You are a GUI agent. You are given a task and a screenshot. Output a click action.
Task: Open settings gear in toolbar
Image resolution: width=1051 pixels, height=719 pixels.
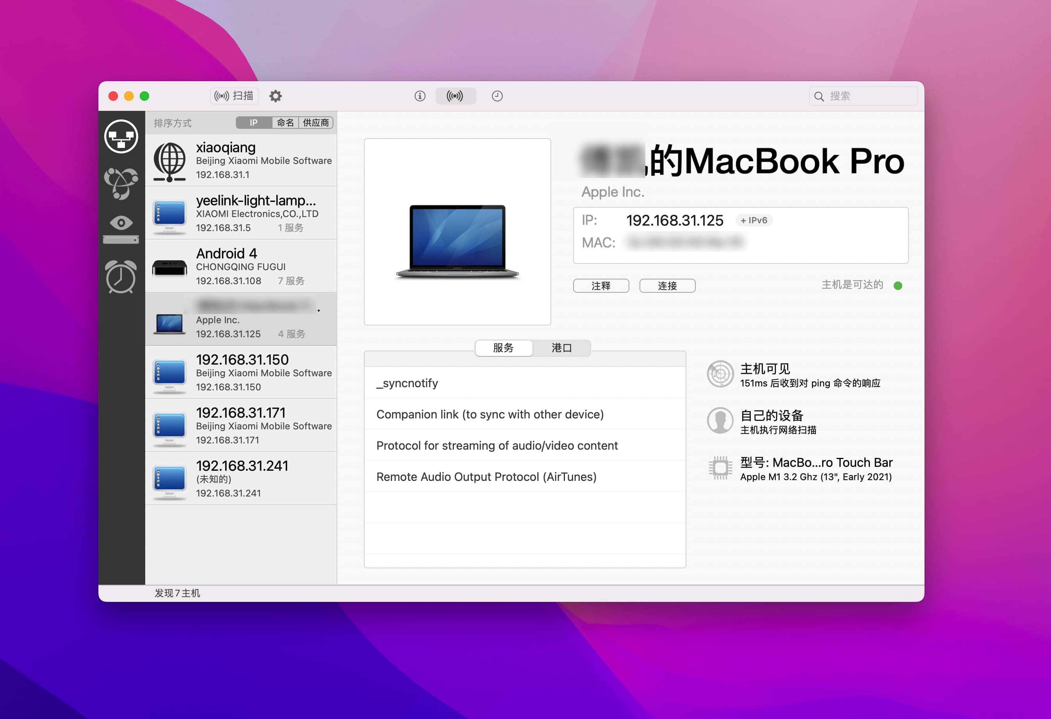click(275, 96)
